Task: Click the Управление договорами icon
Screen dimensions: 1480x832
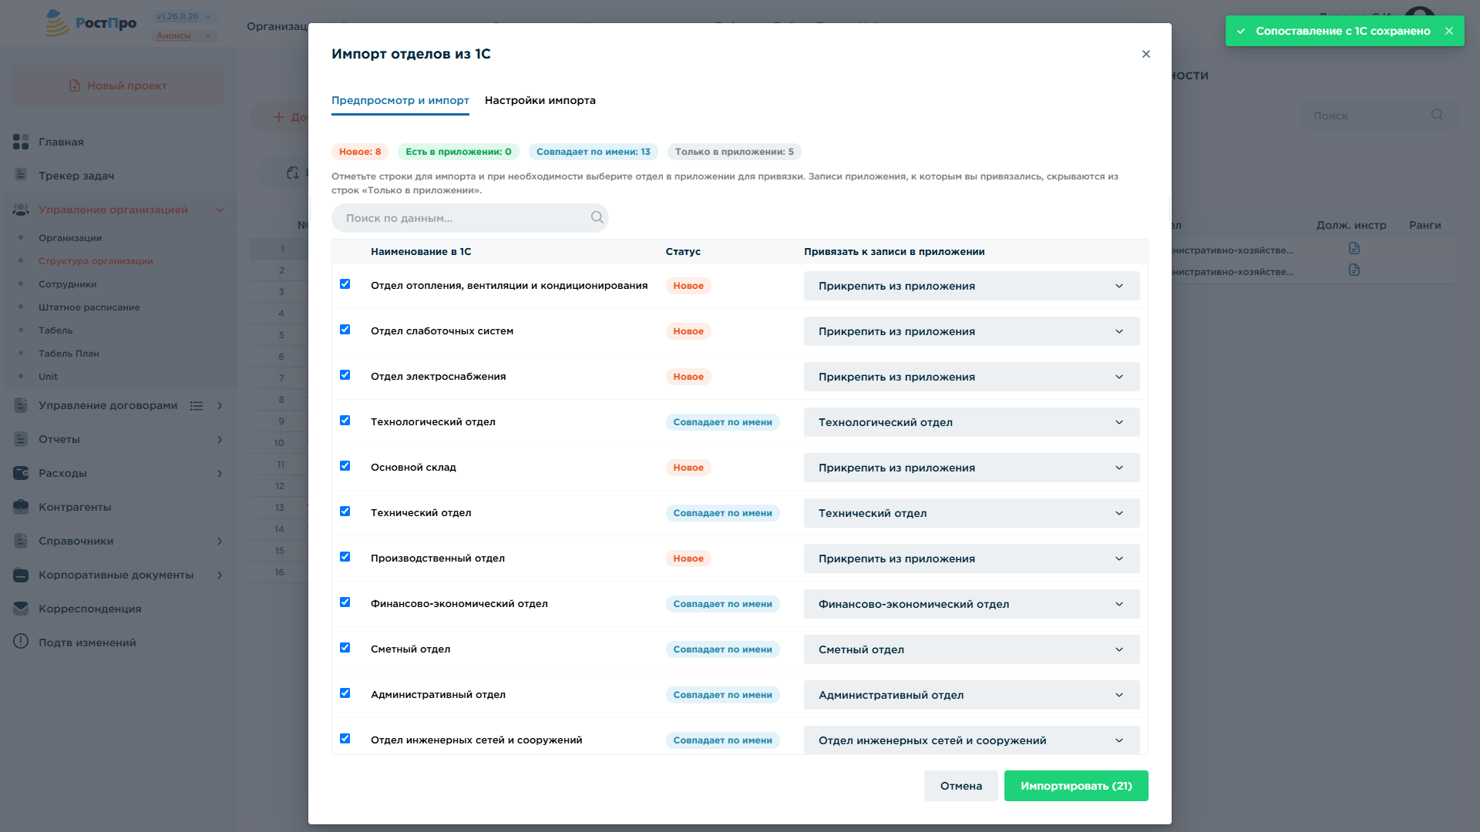Action: (21, 405)
